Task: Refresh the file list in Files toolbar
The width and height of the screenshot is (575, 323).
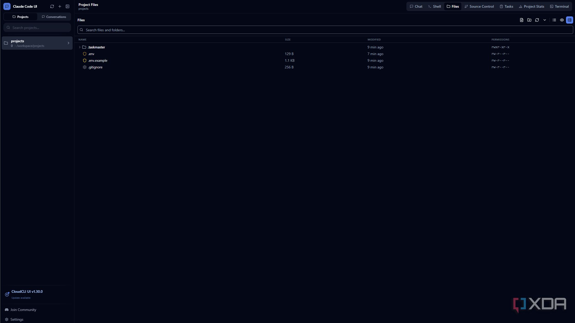Action: pos(537,20)
